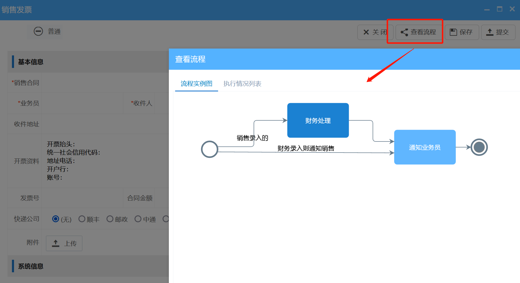The image size is (520, 283).
Task: Maximize the 销售发票 window
Action: [499, 9]
